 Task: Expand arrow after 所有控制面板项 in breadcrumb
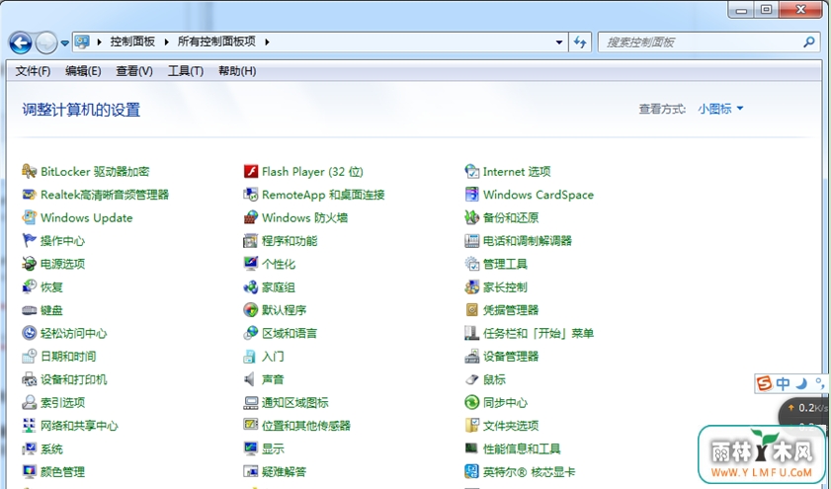[x=267, y=41]
